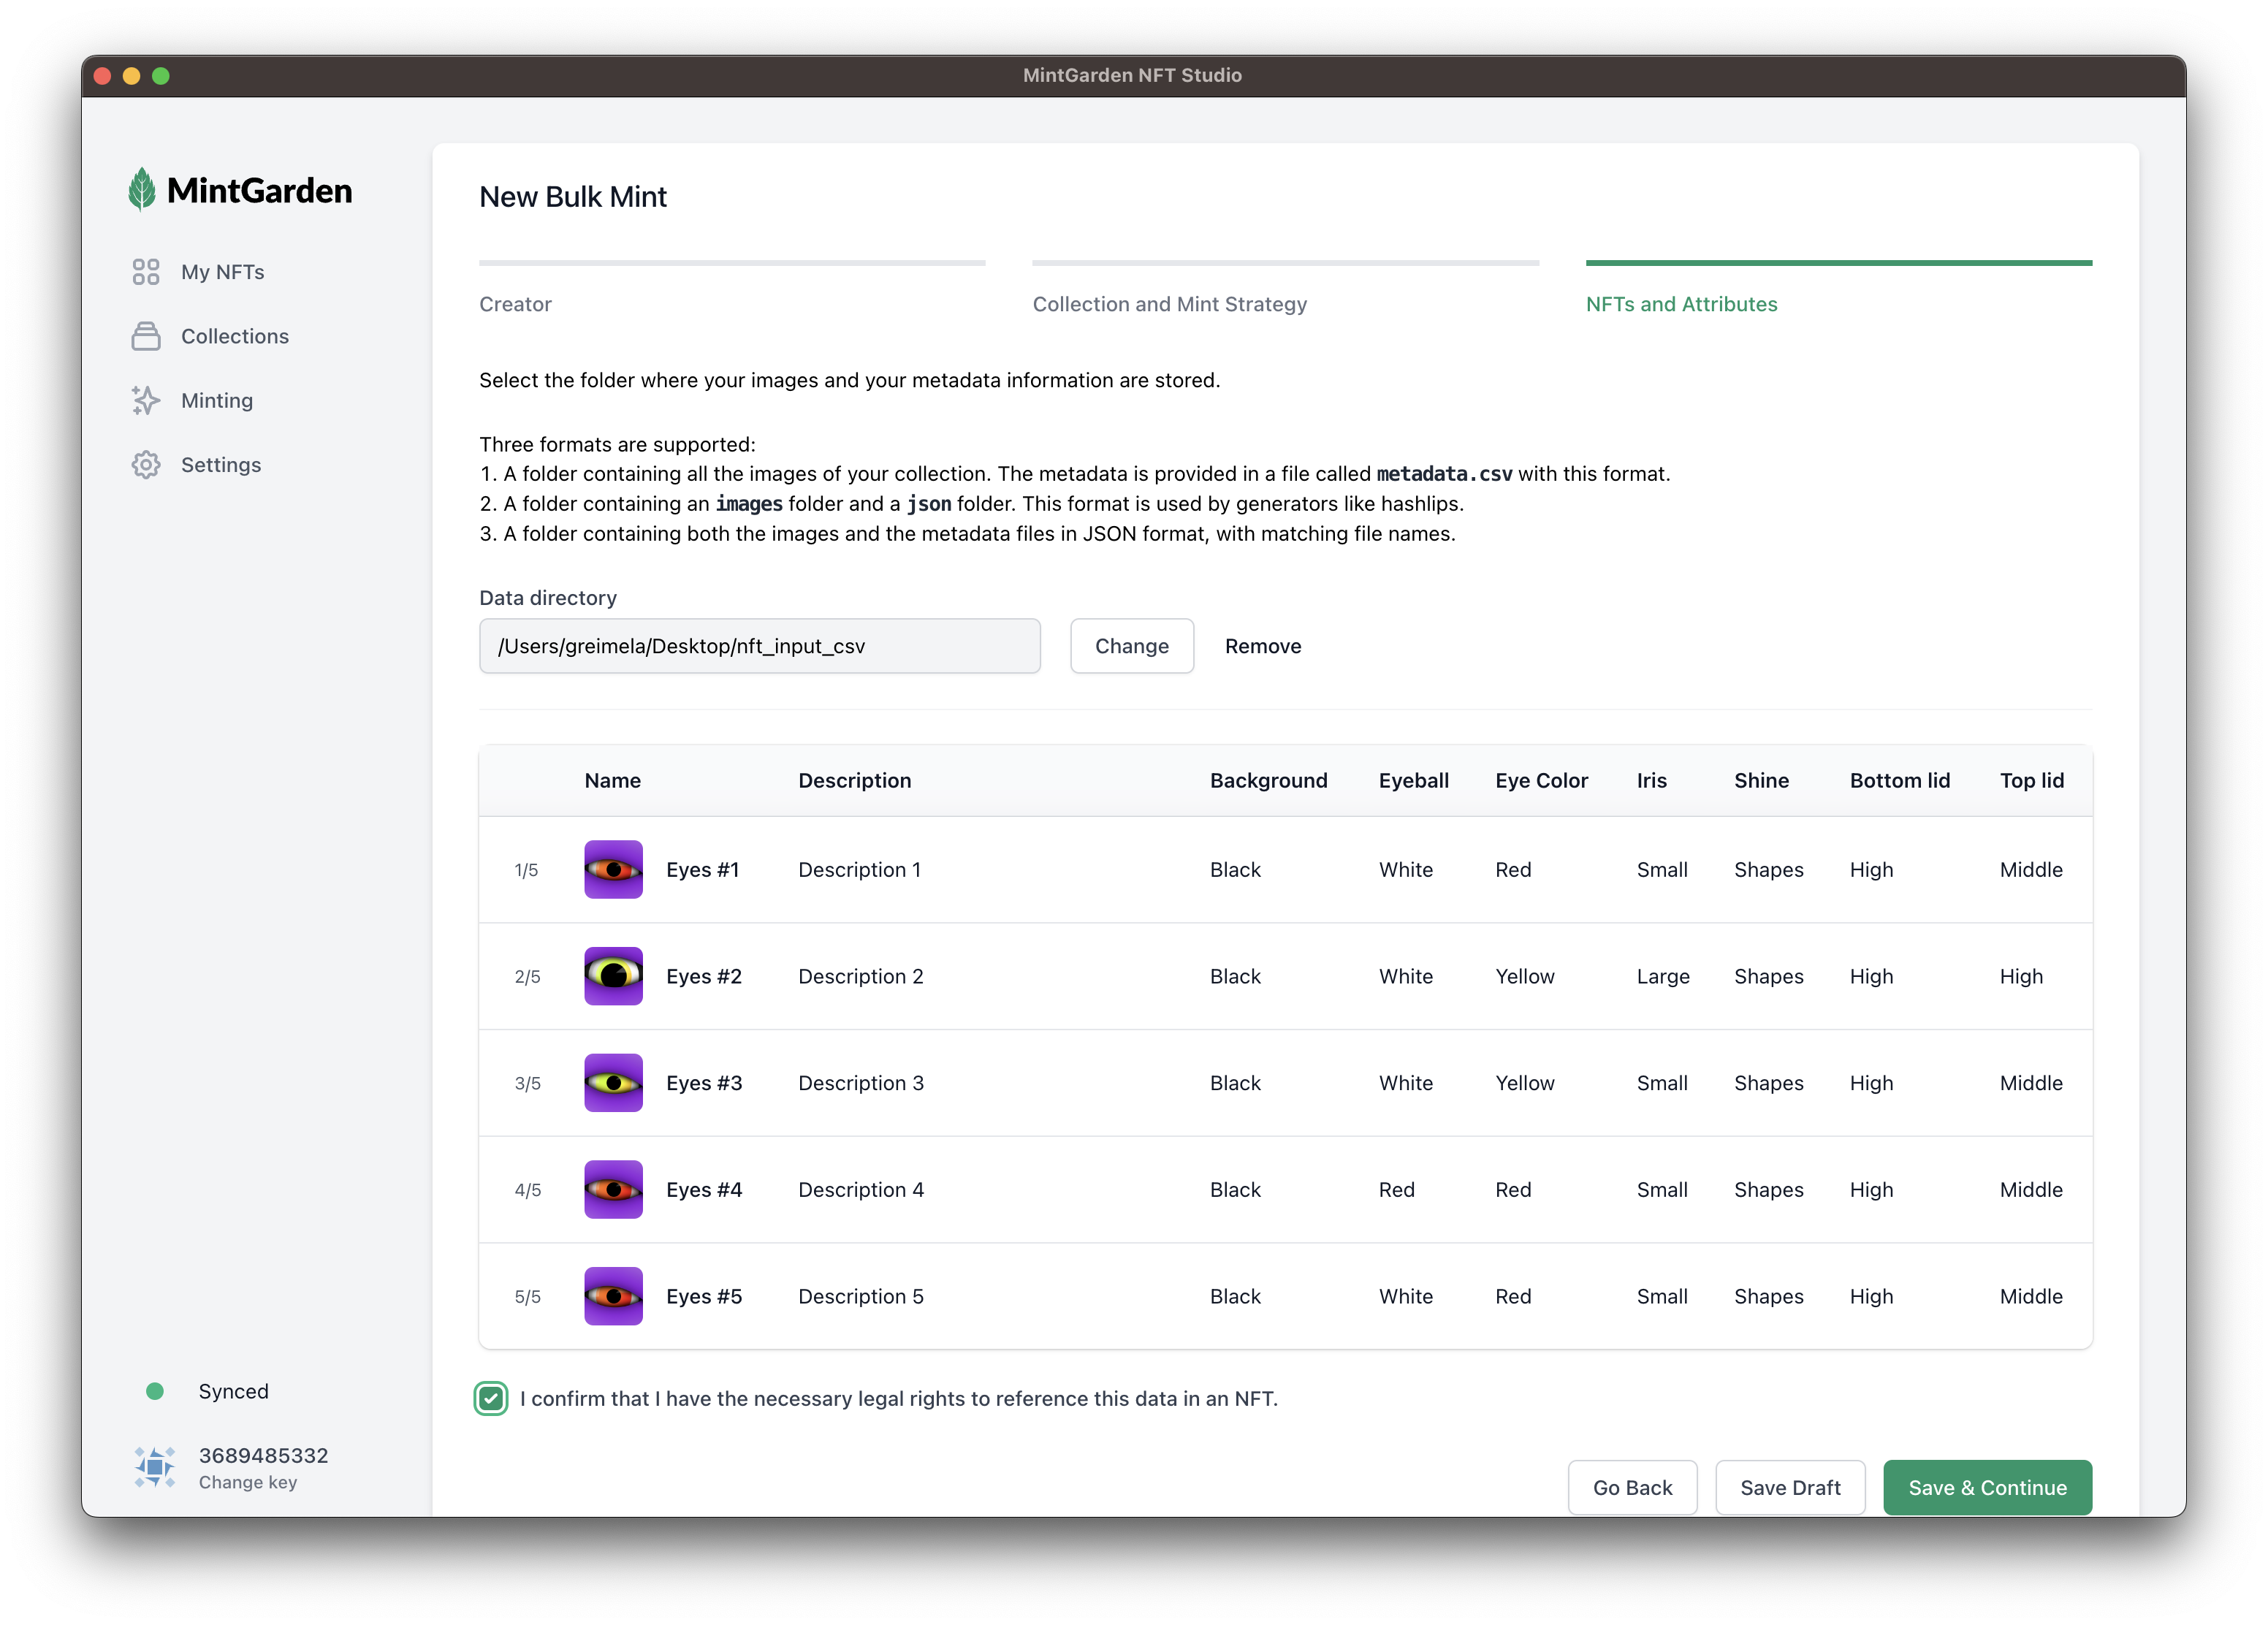Select the Minting sparkle icon
The image size is (2268, 1625).
point(146,400)
